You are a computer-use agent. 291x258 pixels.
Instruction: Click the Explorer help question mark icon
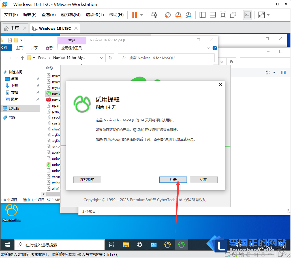coord(215,48)
